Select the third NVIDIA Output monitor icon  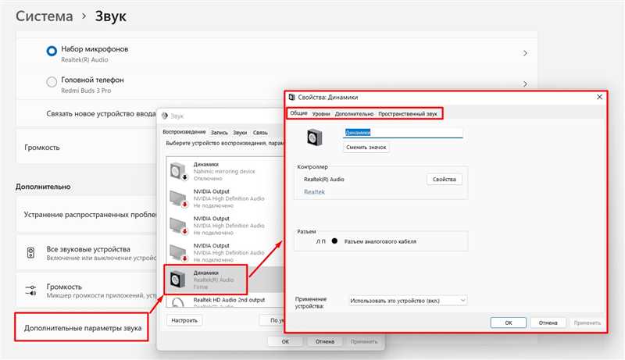coord(179,252)
